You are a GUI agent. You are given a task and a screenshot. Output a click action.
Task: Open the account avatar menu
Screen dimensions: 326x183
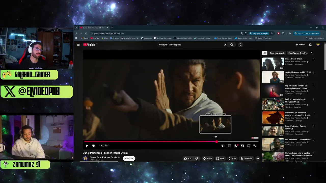click(x=318, y=45)
